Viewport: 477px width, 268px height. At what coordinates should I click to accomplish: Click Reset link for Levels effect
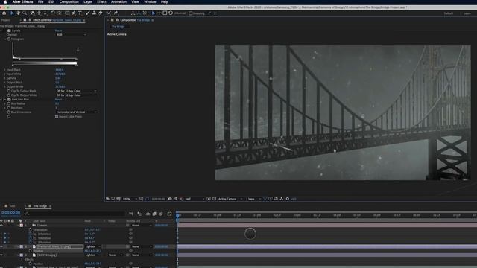click(58, 31)
